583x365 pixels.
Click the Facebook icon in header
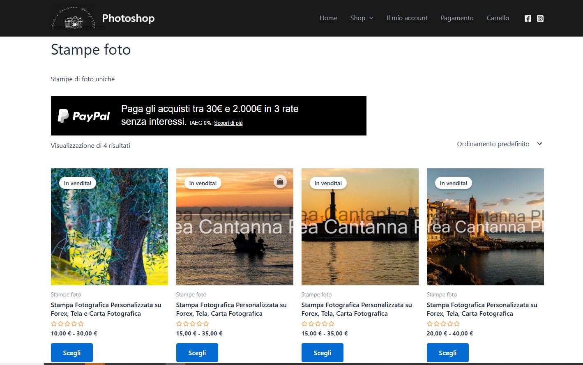(x=528, y=18)
